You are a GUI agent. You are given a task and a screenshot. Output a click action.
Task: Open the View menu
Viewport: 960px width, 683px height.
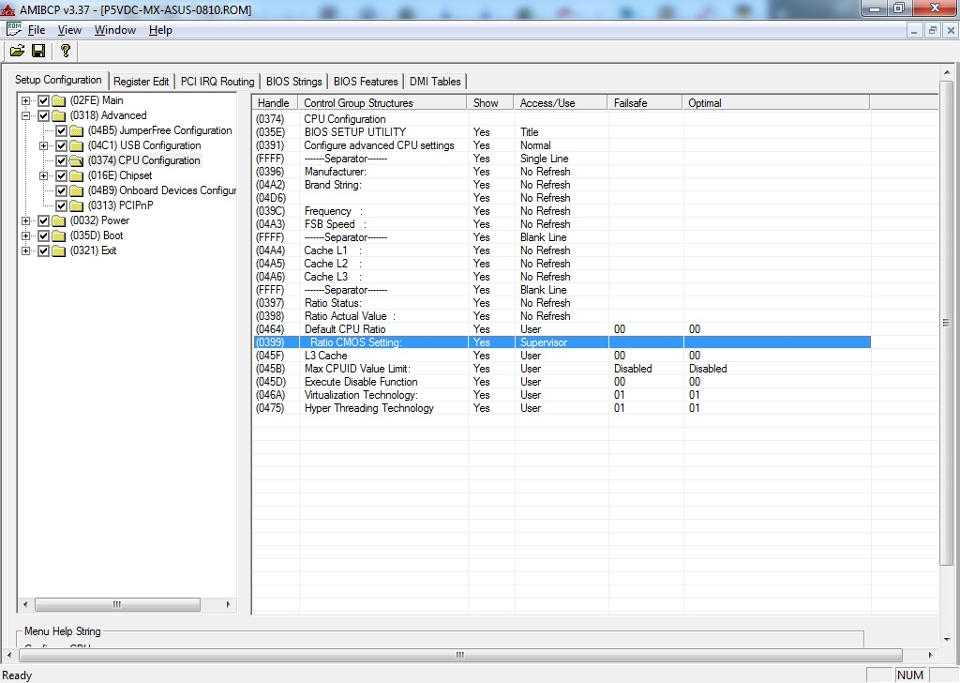[69, 30]
